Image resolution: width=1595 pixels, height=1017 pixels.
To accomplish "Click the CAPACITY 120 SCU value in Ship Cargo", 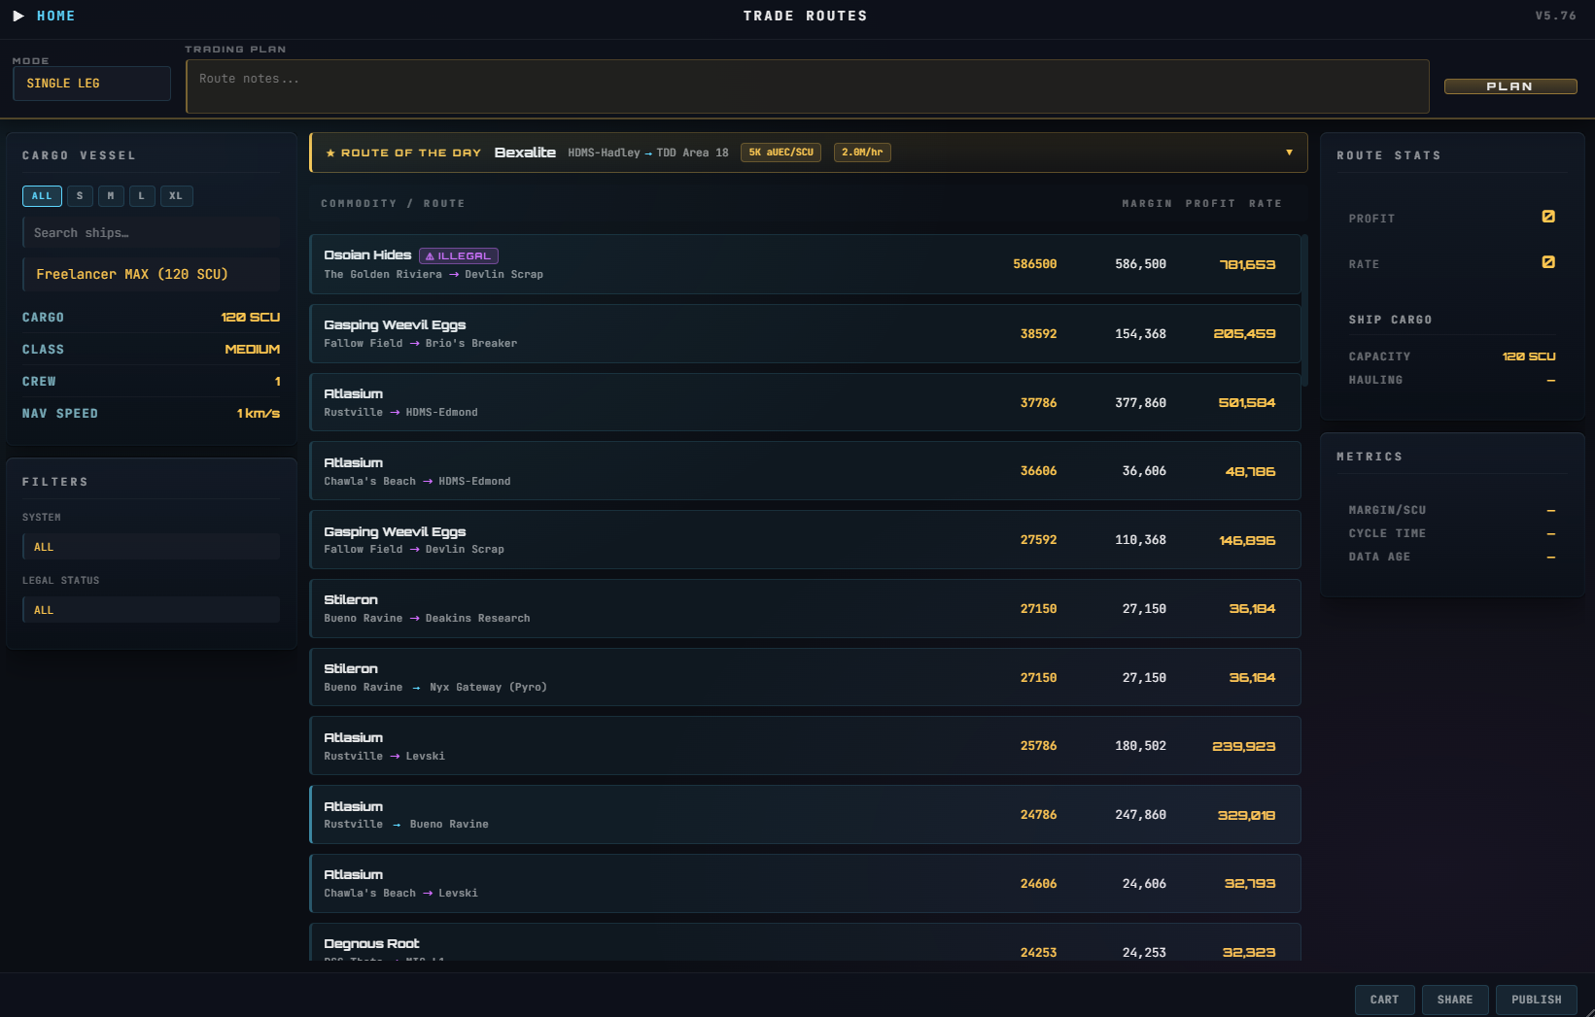I will click(x=1529, y=356).
